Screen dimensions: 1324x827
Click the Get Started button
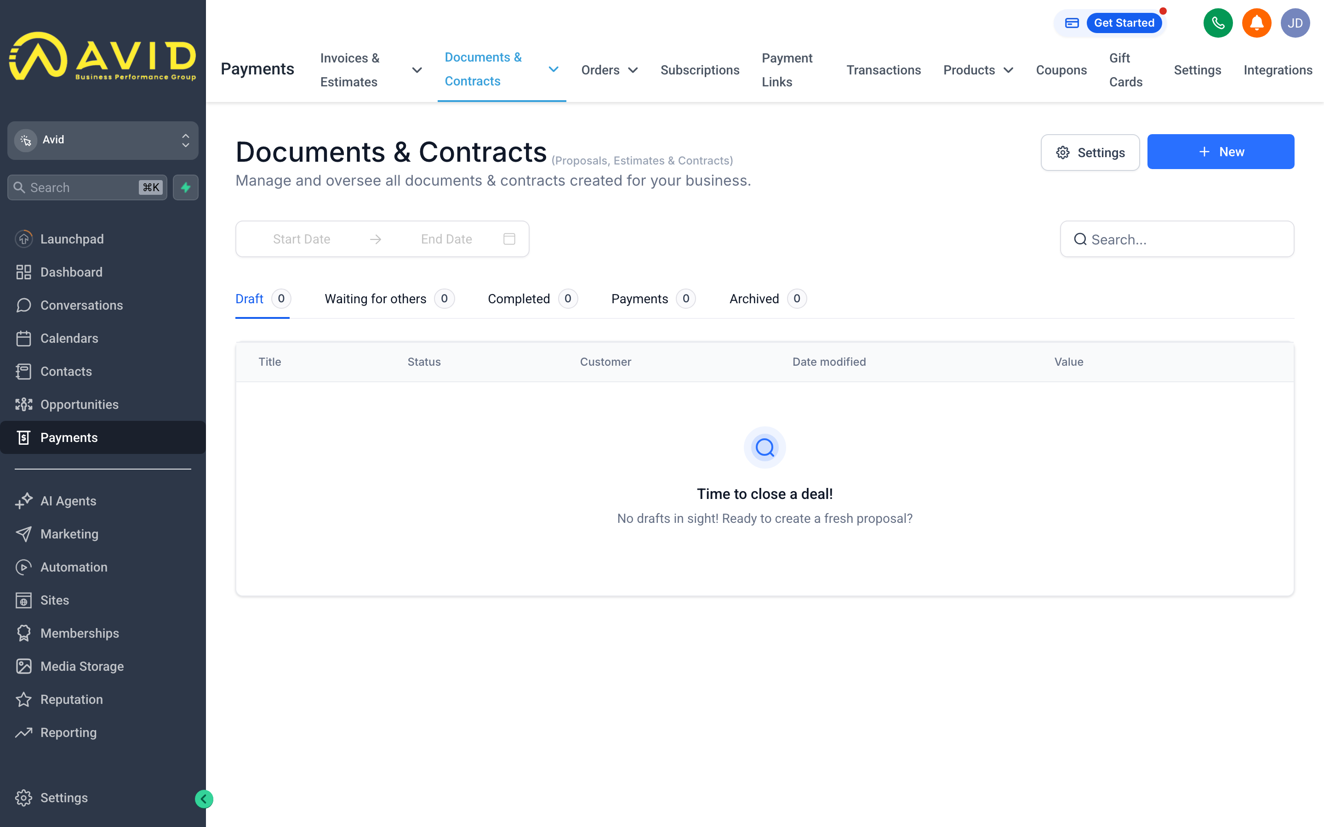pyautogui.click(x=1124, y=23)
